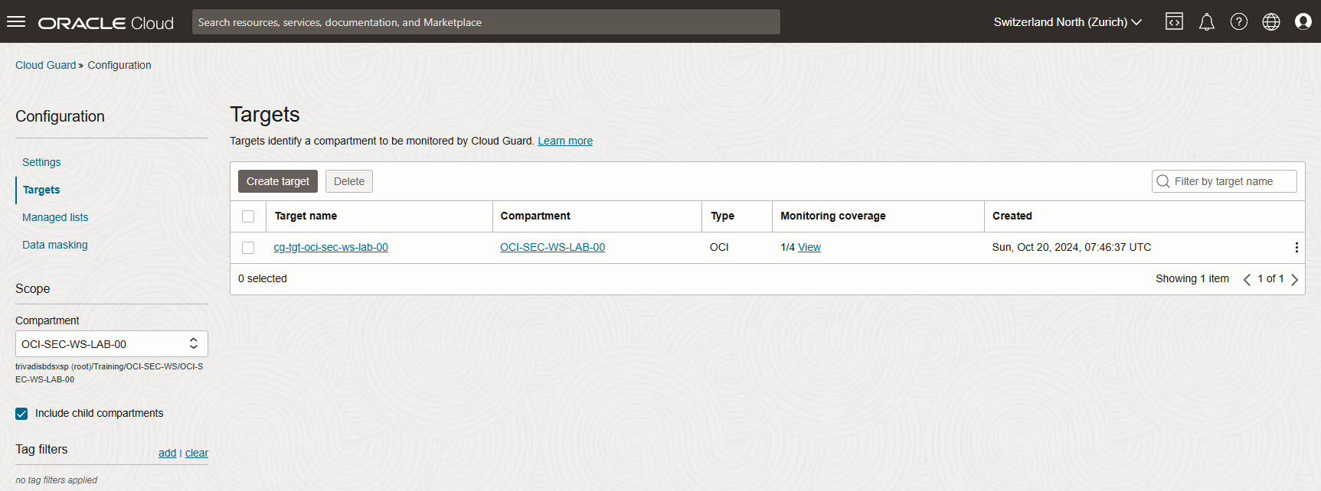Image resolution: width=1321 pixels, height=491 pixels.
Task: Tick the checkbox for cg-tgt-oci-sec-ws-lab-00
Action: coord(248,248)
